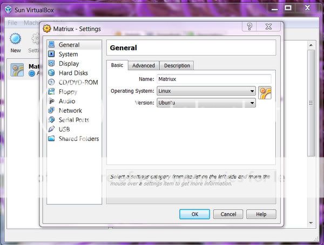Screen dimensions: 324x245
Task: Click the Settings dialog help question mark
Action: click(249, 26)
